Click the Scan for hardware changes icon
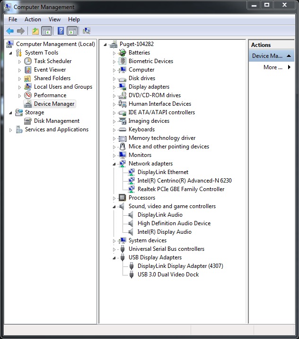Image resolution: width=299 pixels, height=339 pixels. click(86, 31)
